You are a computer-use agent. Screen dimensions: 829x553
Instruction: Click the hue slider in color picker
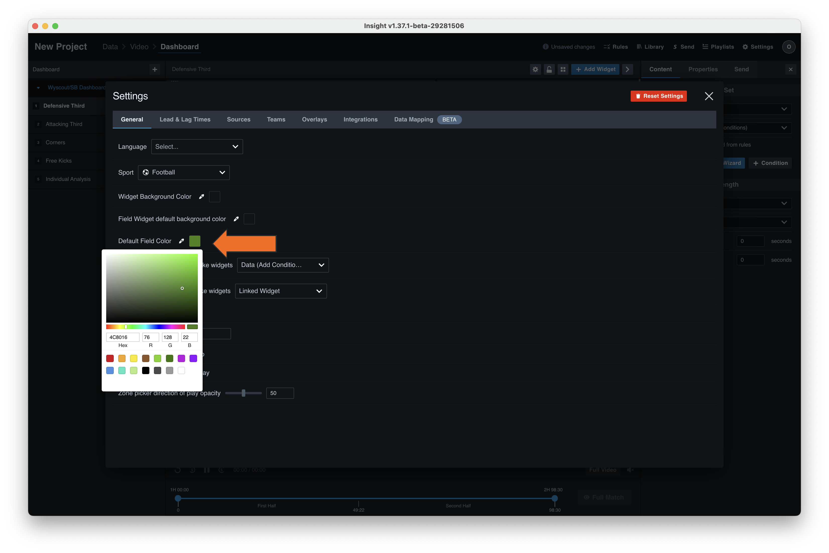coord(145,327)
